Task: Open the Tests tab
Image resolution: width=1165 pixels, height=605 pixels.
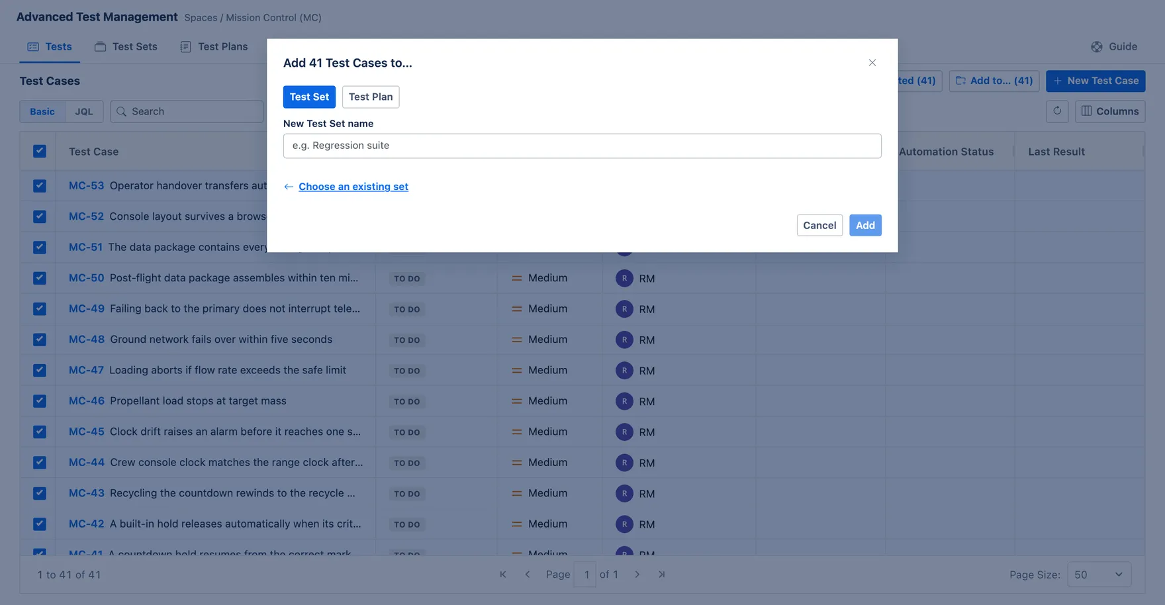Action: (50, 46)
